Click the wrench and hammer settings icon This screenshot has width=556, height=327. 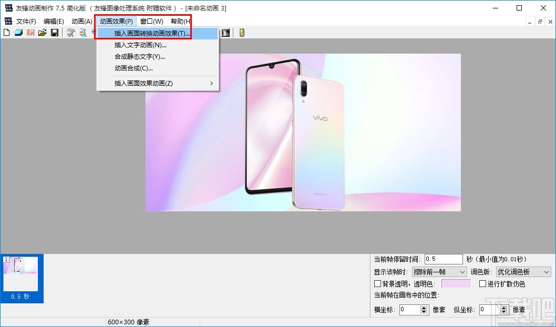pyautogui.click(x=71, y=33)
